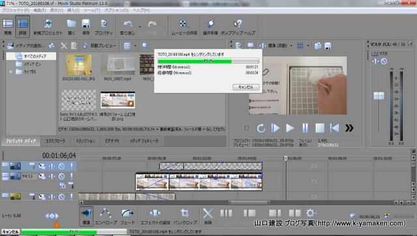Click Cancel in the bottom status bar
Screen dimensions: 417x236
[10, 231]
